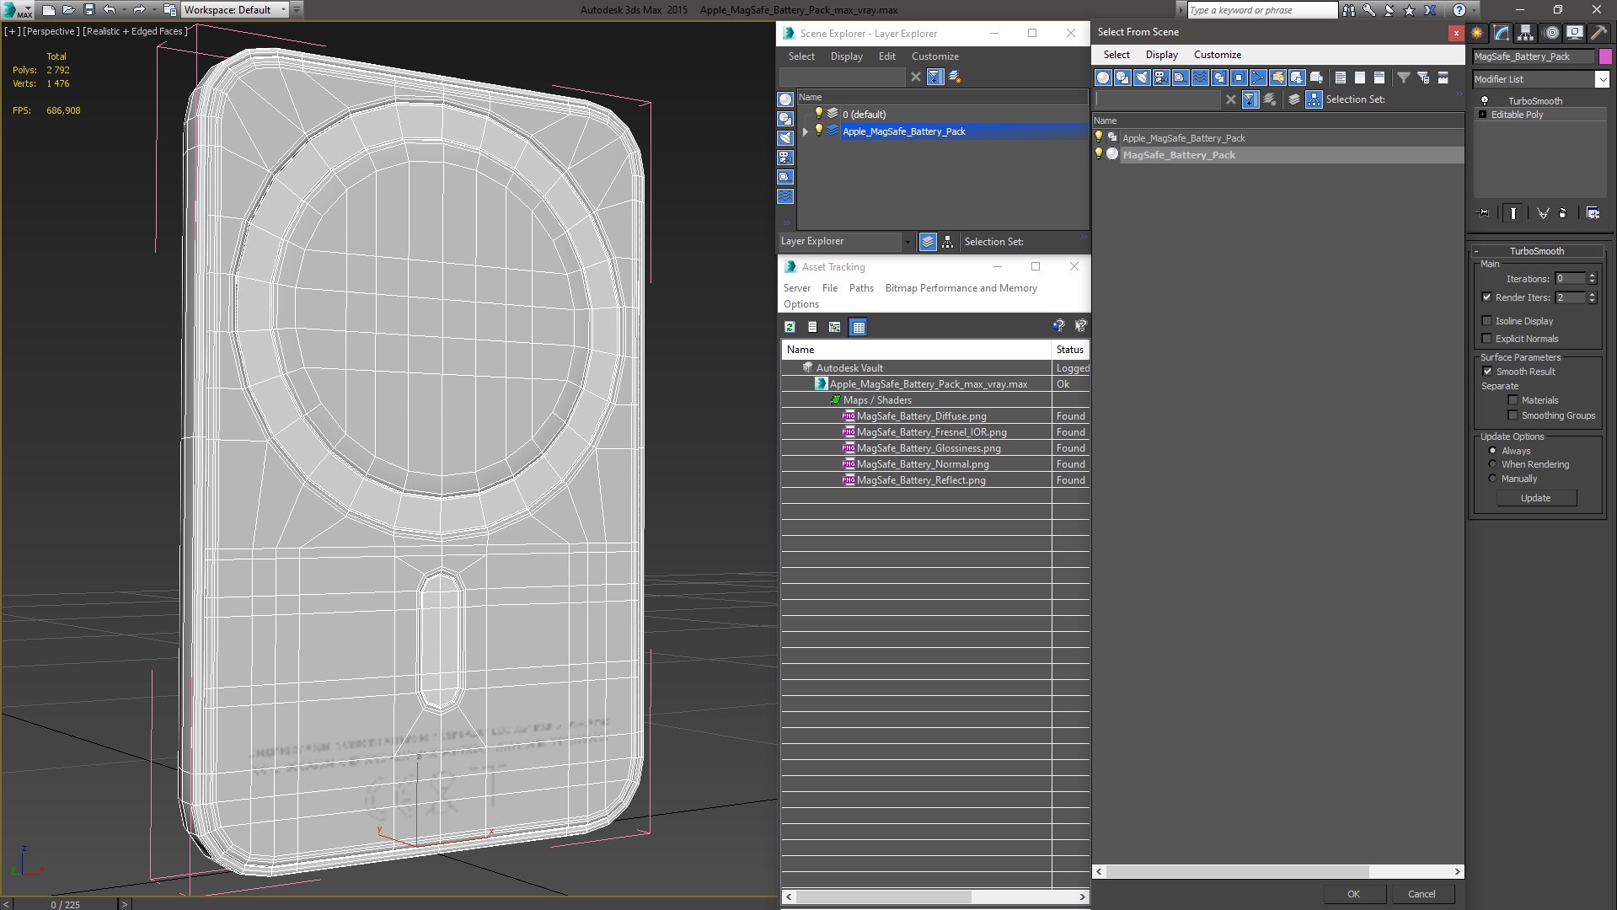Save the scene with the floppy disk icon
Viewport: 1617px width, 910px height.
pyautogui.click(x=88, y=10)
